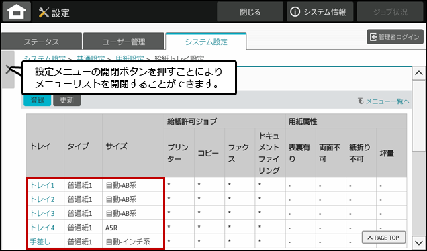Image resolution: width=427 pixels, height=251 pixels.
Task: Click 給紙許可ジョブ header
Action: [x=225, y=121]
